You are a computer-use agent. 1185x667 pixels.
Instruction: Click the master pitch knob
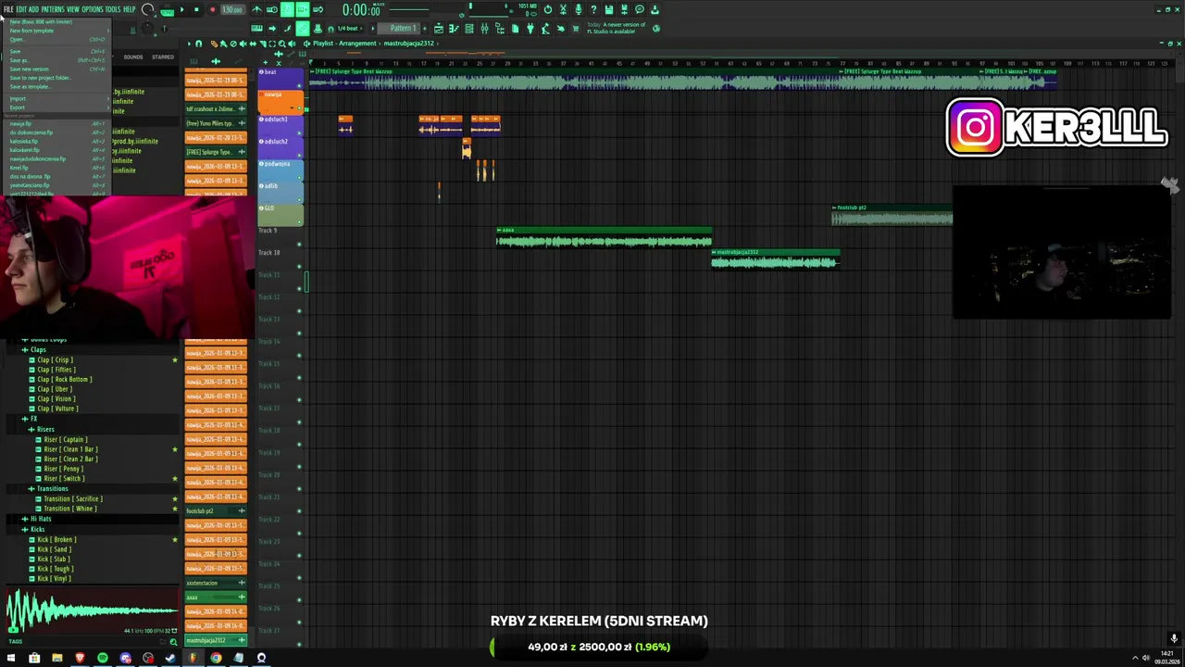coord(147,29)
